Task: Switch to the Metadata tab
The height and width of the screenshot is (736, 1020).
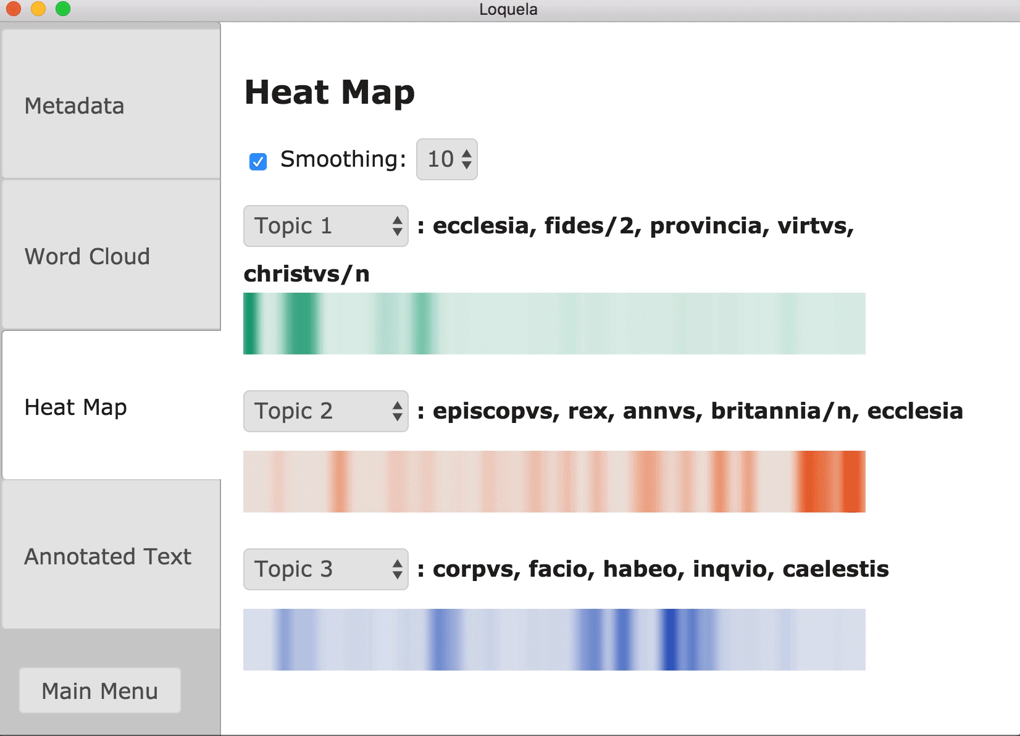Action: click(111, 105)
